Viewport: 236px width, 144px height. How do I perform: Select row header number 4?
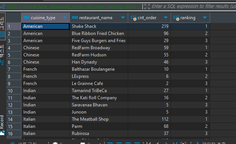[x=14, y=48]
